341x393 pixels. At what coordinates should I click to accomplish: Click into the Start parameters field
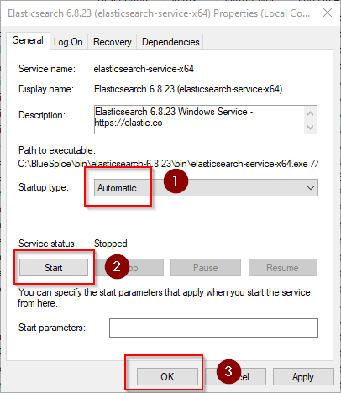pos(213,327)
